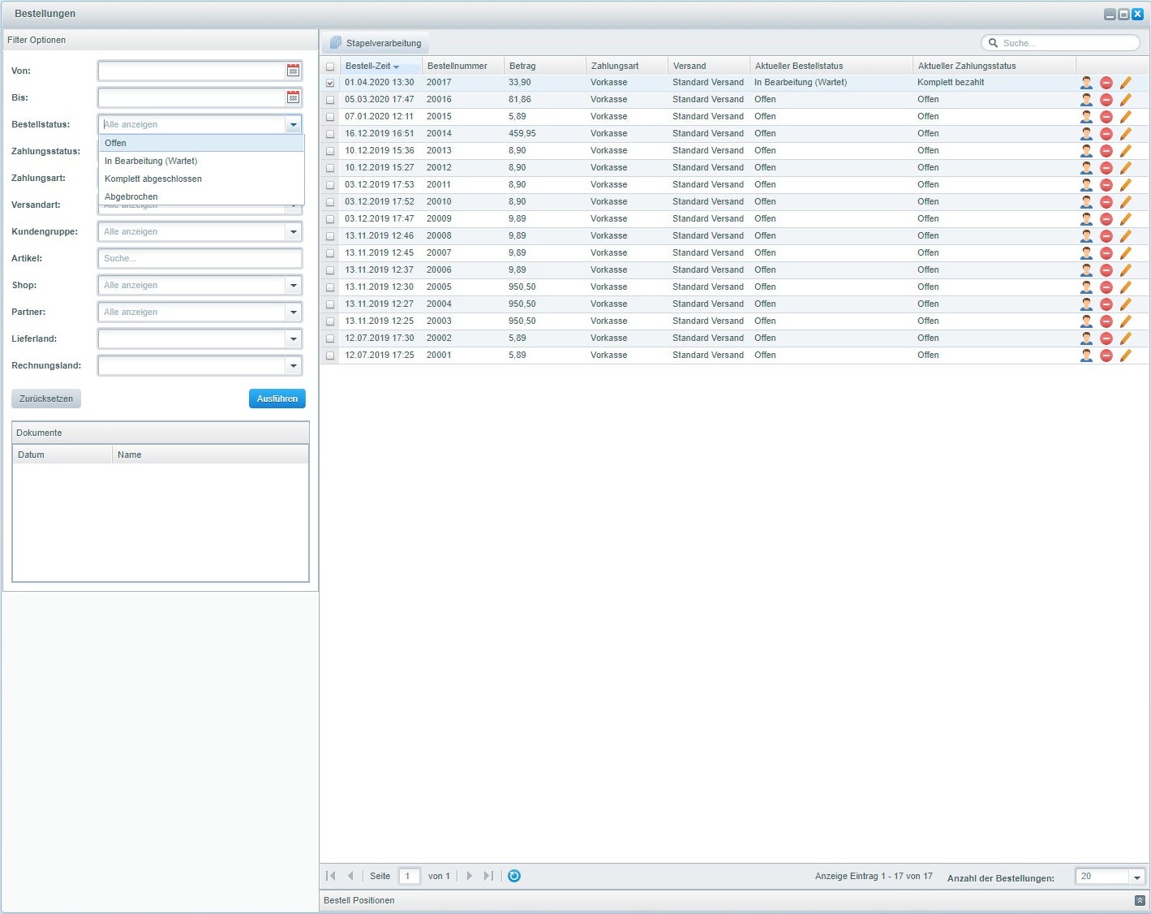Open customer icon for order 20011
This screenshot has width=1151, height=914.
tap(1086, 185)
